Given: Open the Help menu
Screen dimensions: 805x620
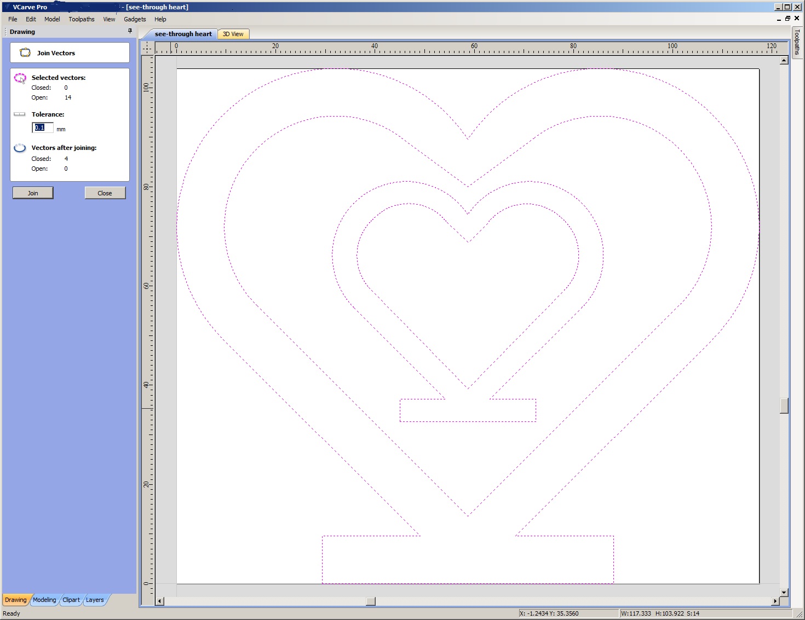Looking at the screenshot, I should pyautogui.click(x=160, y=19).
